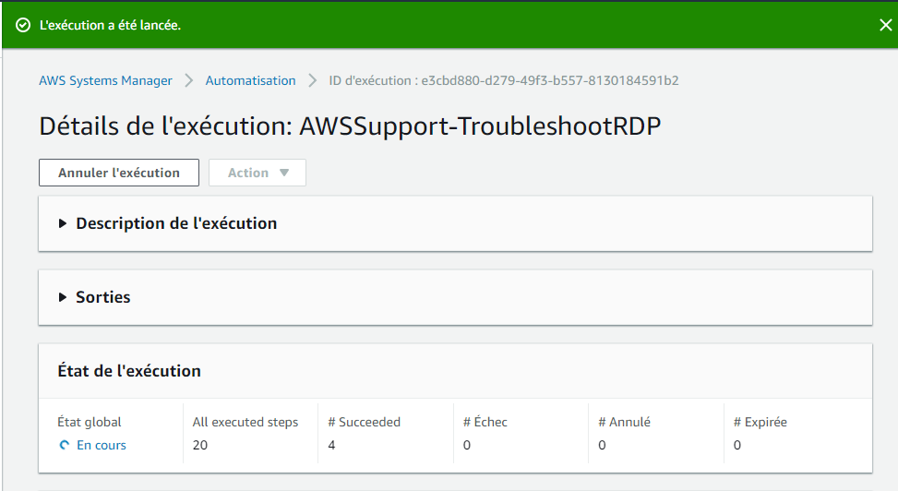Image resolution: width=898 pixels, height=491 pixels.
Task: Click the spinning in-progress status icon
Action: pos(65,445)
